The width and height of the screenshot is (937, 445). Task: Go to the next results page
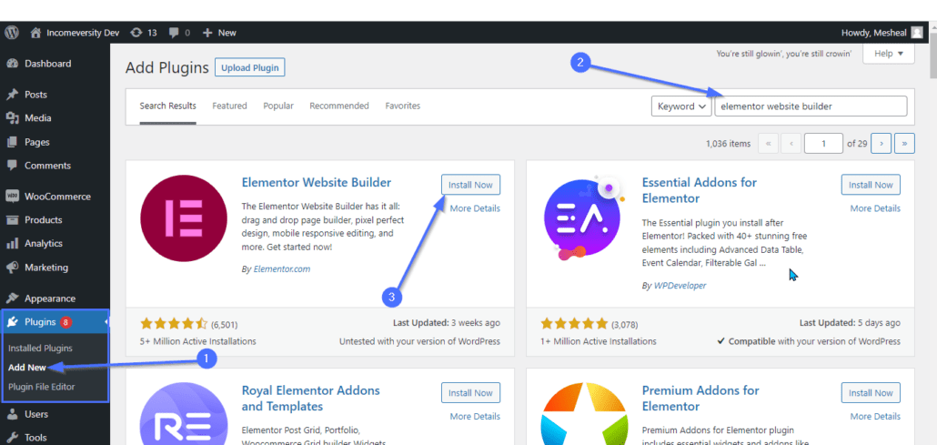coord(882,144)
